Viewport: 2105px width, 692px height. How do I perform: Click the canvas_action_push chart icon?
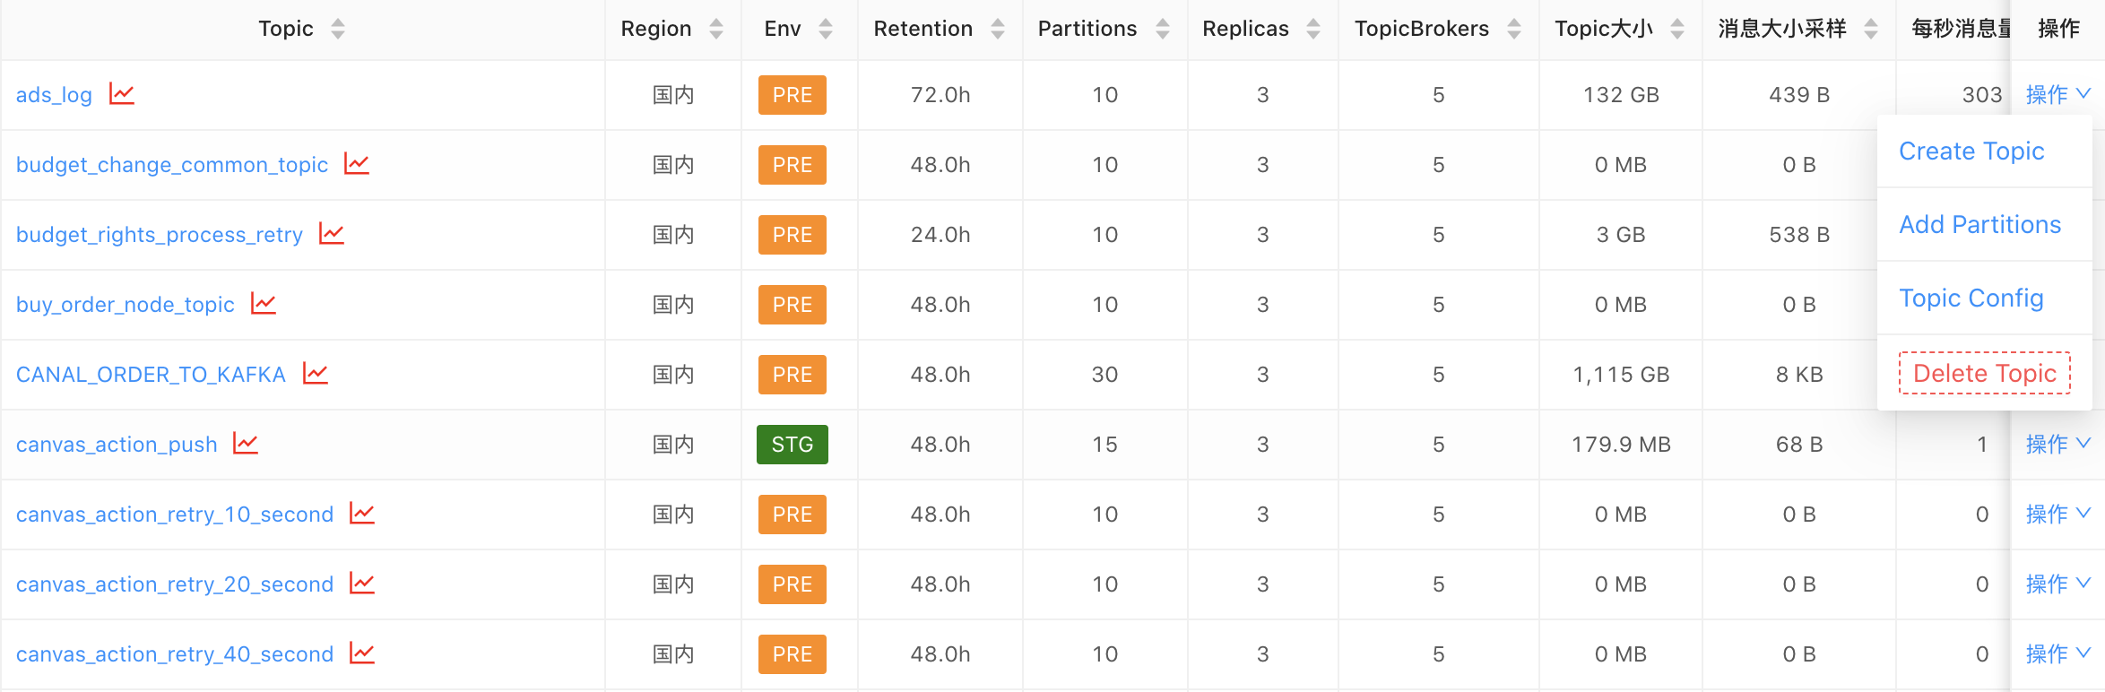point(246,444)
